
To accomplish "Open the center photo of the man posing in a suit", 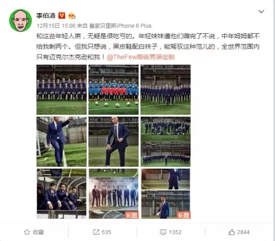I will 114,141.
